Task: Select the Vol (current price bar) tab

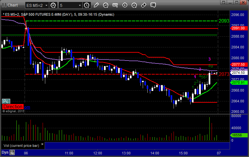Action: coord(21,146)
